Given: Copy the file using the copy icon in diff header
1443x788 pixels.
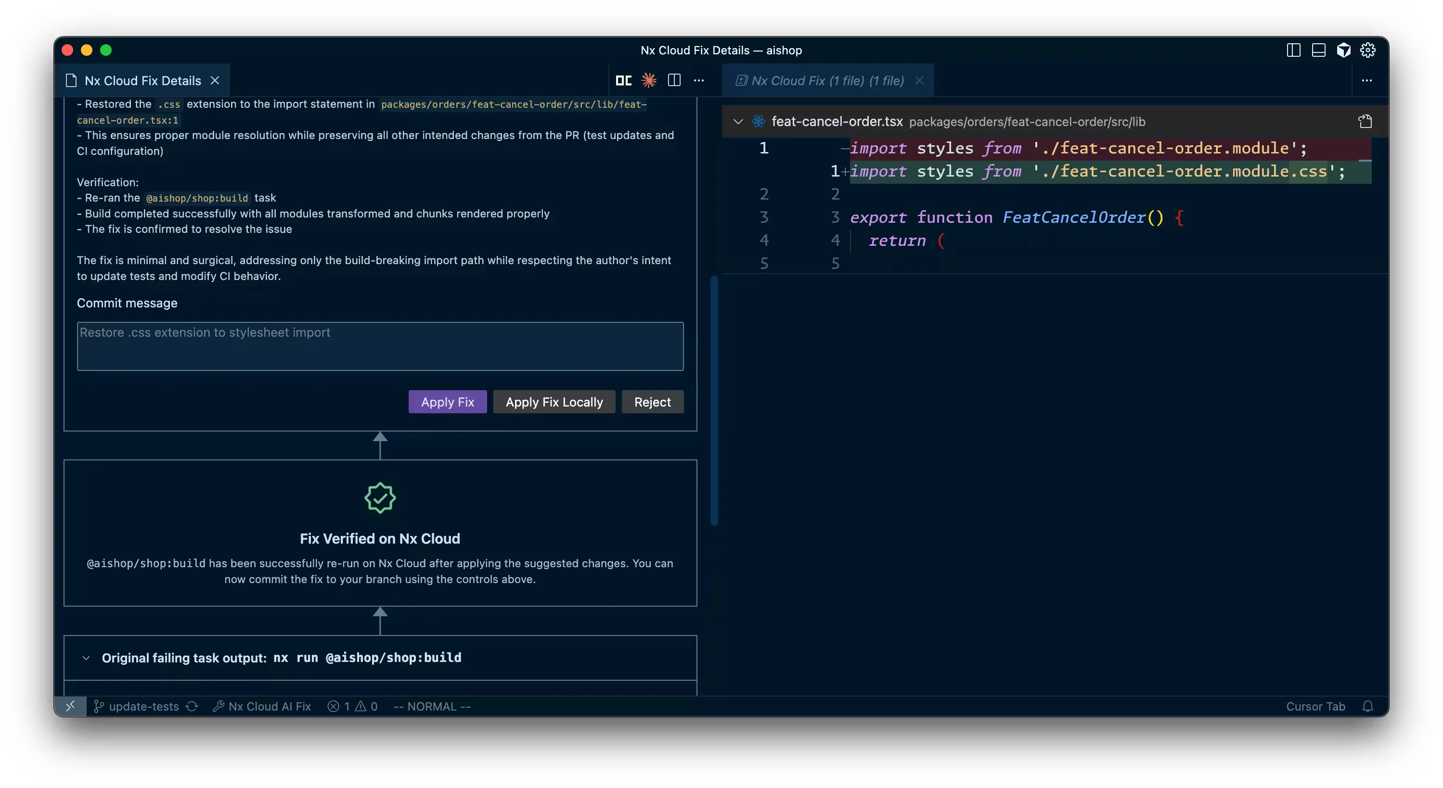Looking at the screenshot, I should 1365,121.
